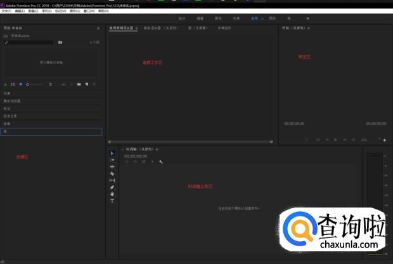Open the 标记(M) menu

click(x=61, y=11)
